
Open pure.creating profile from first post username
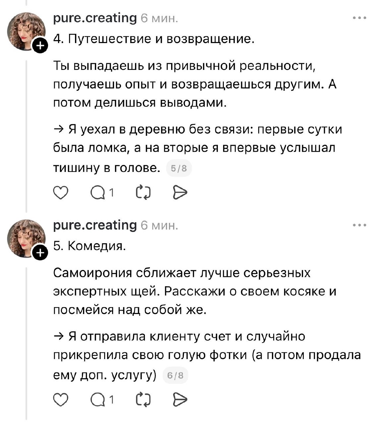(x=95, y=18)
